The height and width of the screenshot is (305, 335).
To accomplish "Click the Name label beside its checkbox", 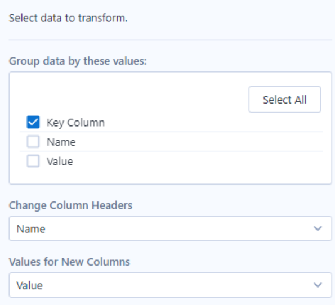I will (x=61, y=142).
